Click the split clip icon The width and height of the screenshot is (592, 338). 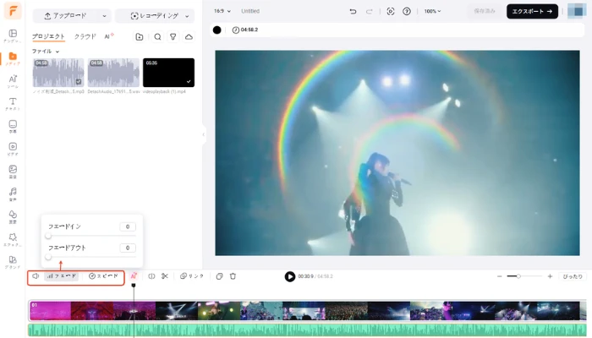pyautogui.click(x=151, y=276)
